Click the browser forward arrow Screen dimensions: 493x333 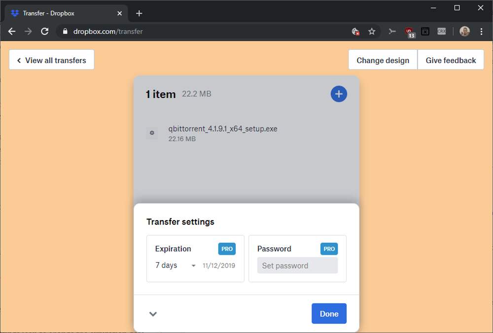[x=28, y=32]
